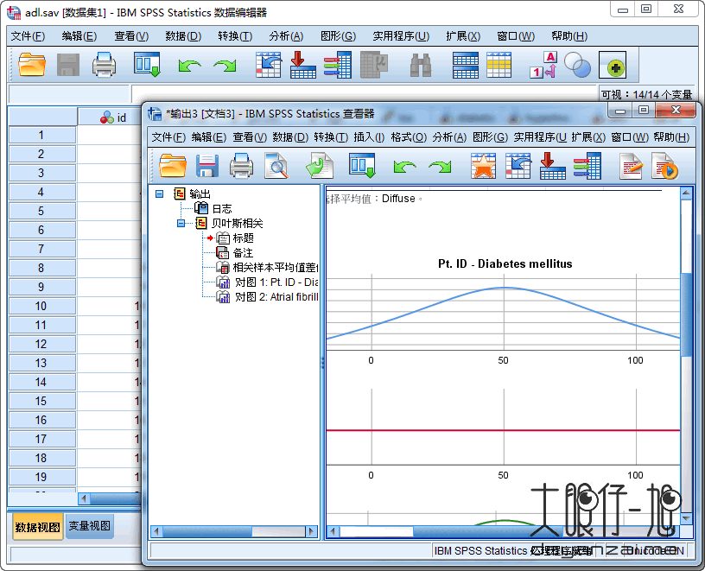Click the print icon in Data Editor toolbar
This screenshot has height=571, width=705.
(x=104, y=65)
